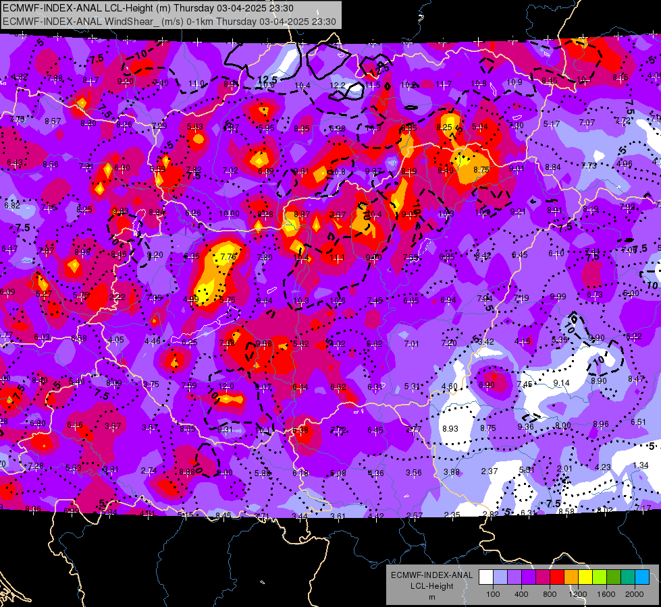The height and width of the screenshot is (607, 661).
Task: Click the wind shear value 6.43
Action: click(x=15, y=163)
